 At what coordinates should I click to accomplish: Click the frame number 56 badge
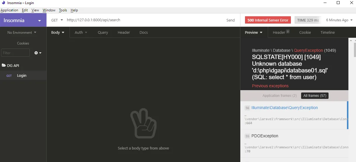tap(247, 108)
